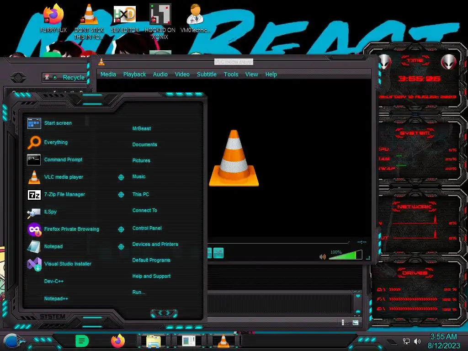
Task: Launch Notepad++ from start menu
Action: click(56, 298)
